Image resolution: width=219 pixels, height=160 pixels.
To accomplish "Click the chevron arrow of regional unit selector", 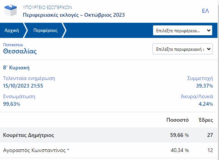I will [x=209, y=49].
